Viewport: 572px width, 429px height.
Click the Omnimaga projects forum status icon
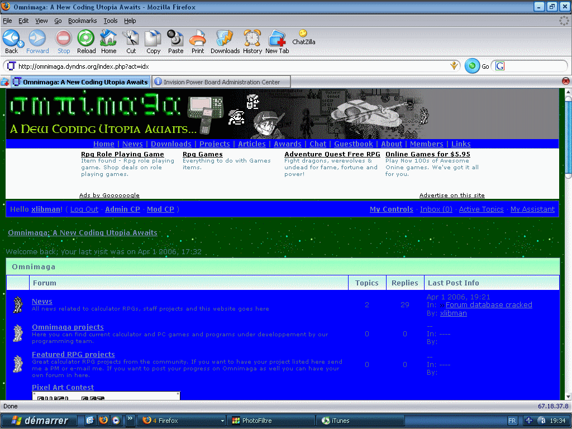coord(17,333)
